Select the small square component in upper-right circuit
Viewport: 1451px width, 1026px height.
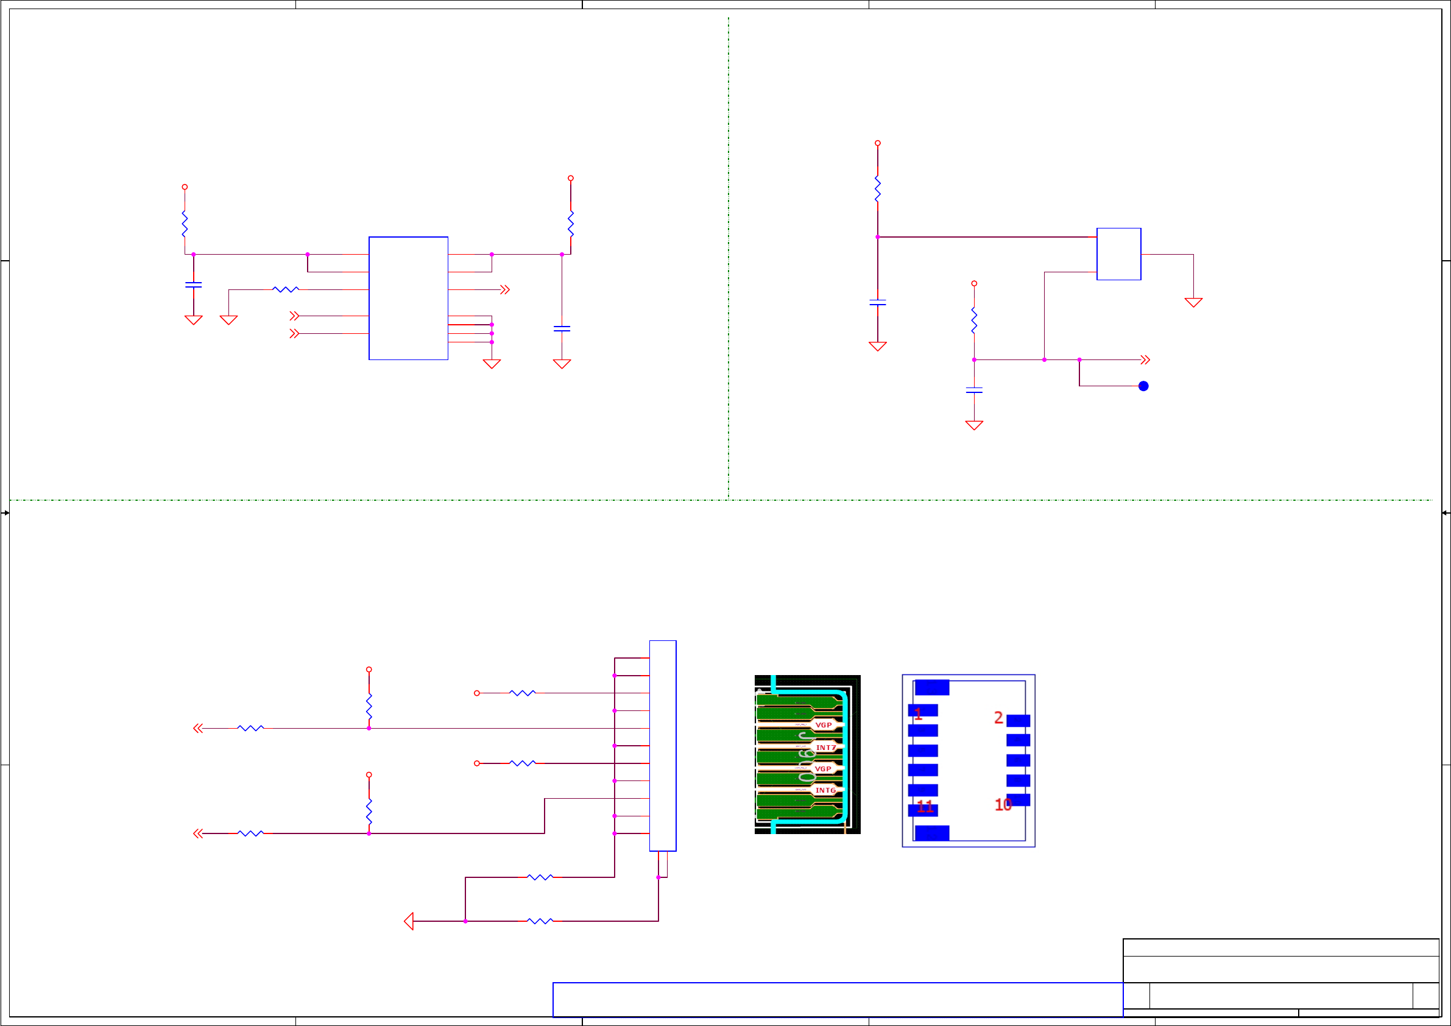[x=1118, y=254]
